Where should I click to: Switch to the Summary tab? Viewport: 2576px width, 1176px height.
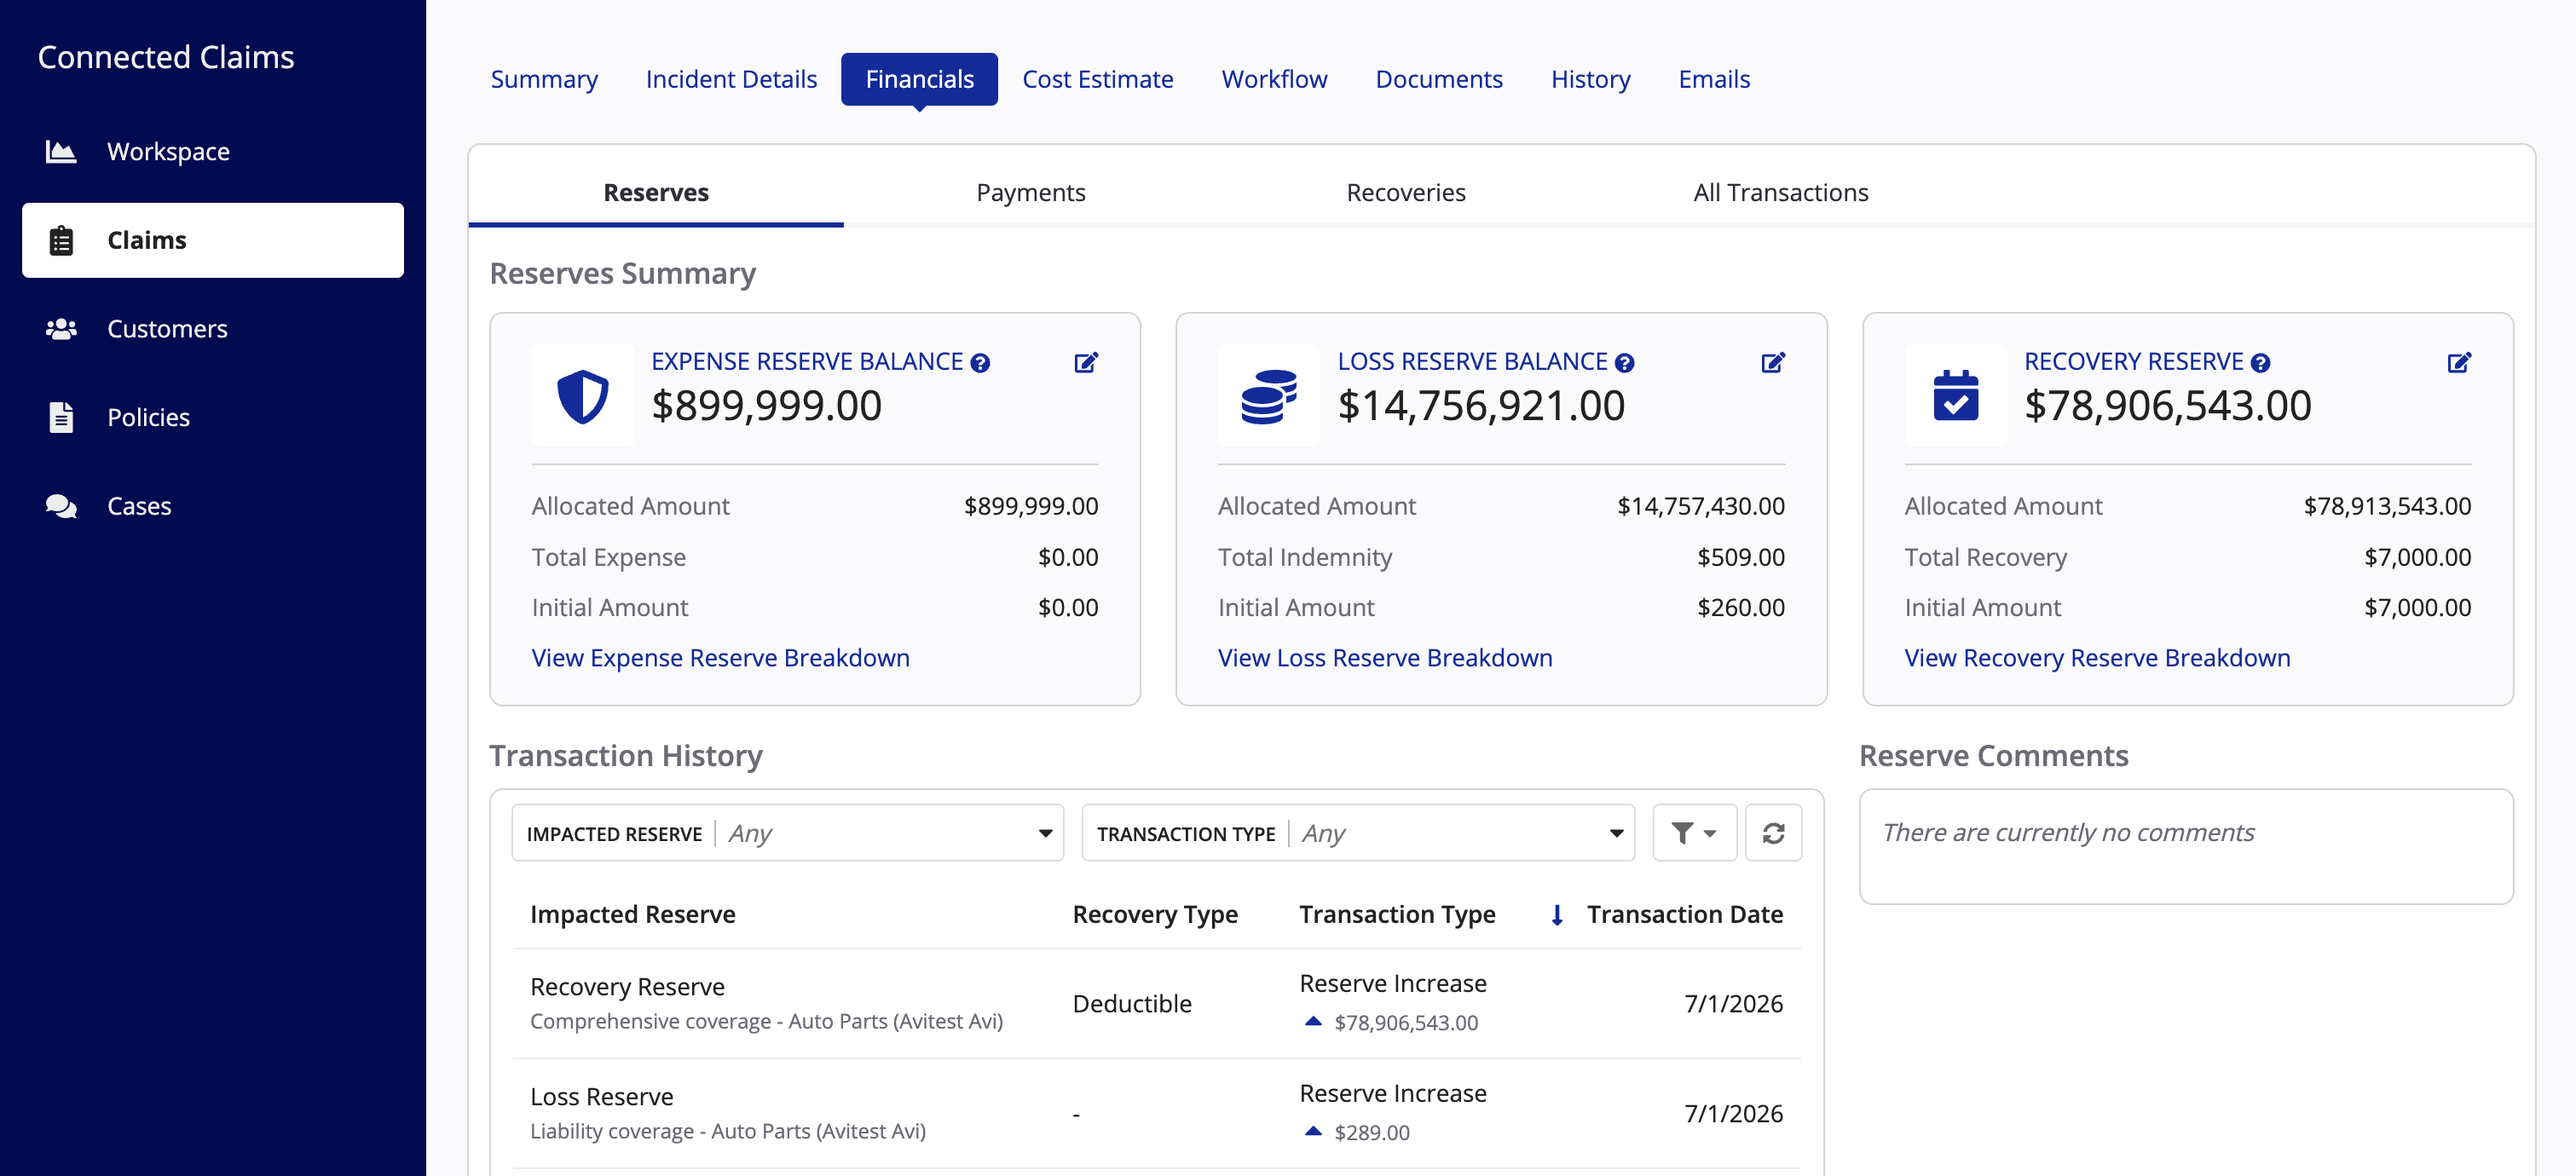[x=544, y=79]
